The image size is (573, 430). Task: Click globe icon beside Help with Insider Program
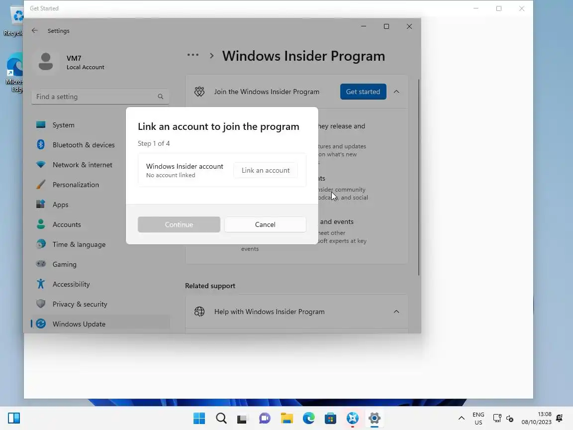click(x=199, y=312)
